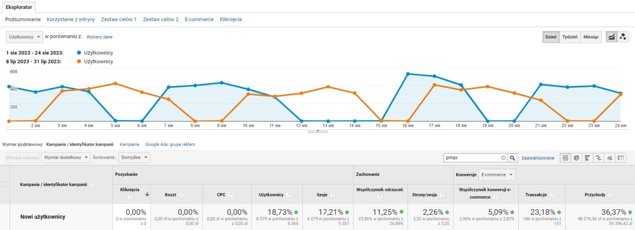Click the Wybierz dane link
The image size is (635, 230).
(x=99, y=37)
